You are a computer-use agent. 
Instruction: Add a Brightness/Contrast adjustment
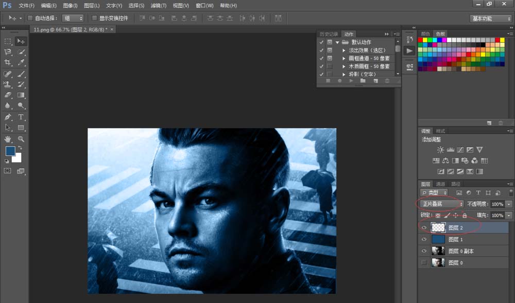(440, 150)
